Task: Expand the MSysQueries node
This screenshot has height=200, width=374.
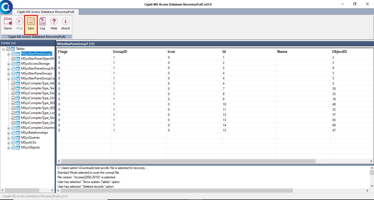Action: (x=9, y=138)
